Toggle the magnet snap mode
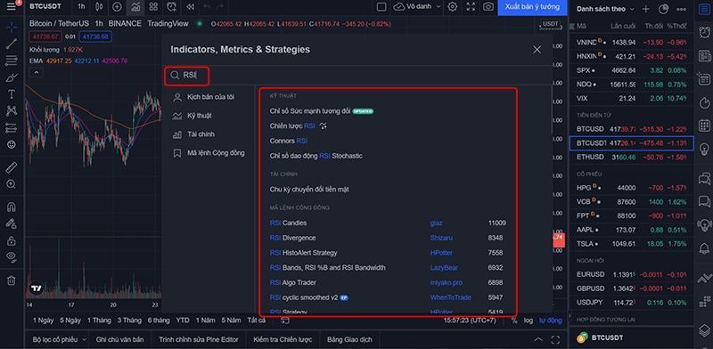Viewport: 713px width, 349px height. (12, 207)
